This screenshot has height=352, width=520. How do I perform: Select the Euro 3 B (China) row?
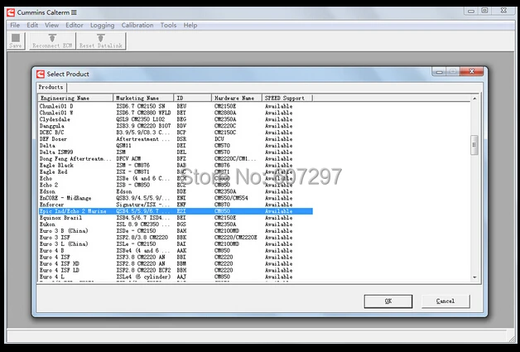176,231
